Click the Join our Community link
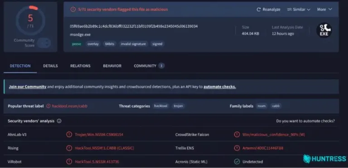Image resolution: width=348 pixels, height=168 pixels. [x=28, y=87]
